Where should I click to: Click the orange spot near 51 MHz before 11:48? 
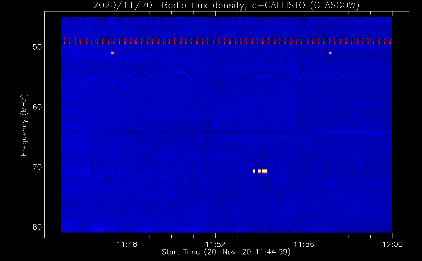tap(112, 53)
